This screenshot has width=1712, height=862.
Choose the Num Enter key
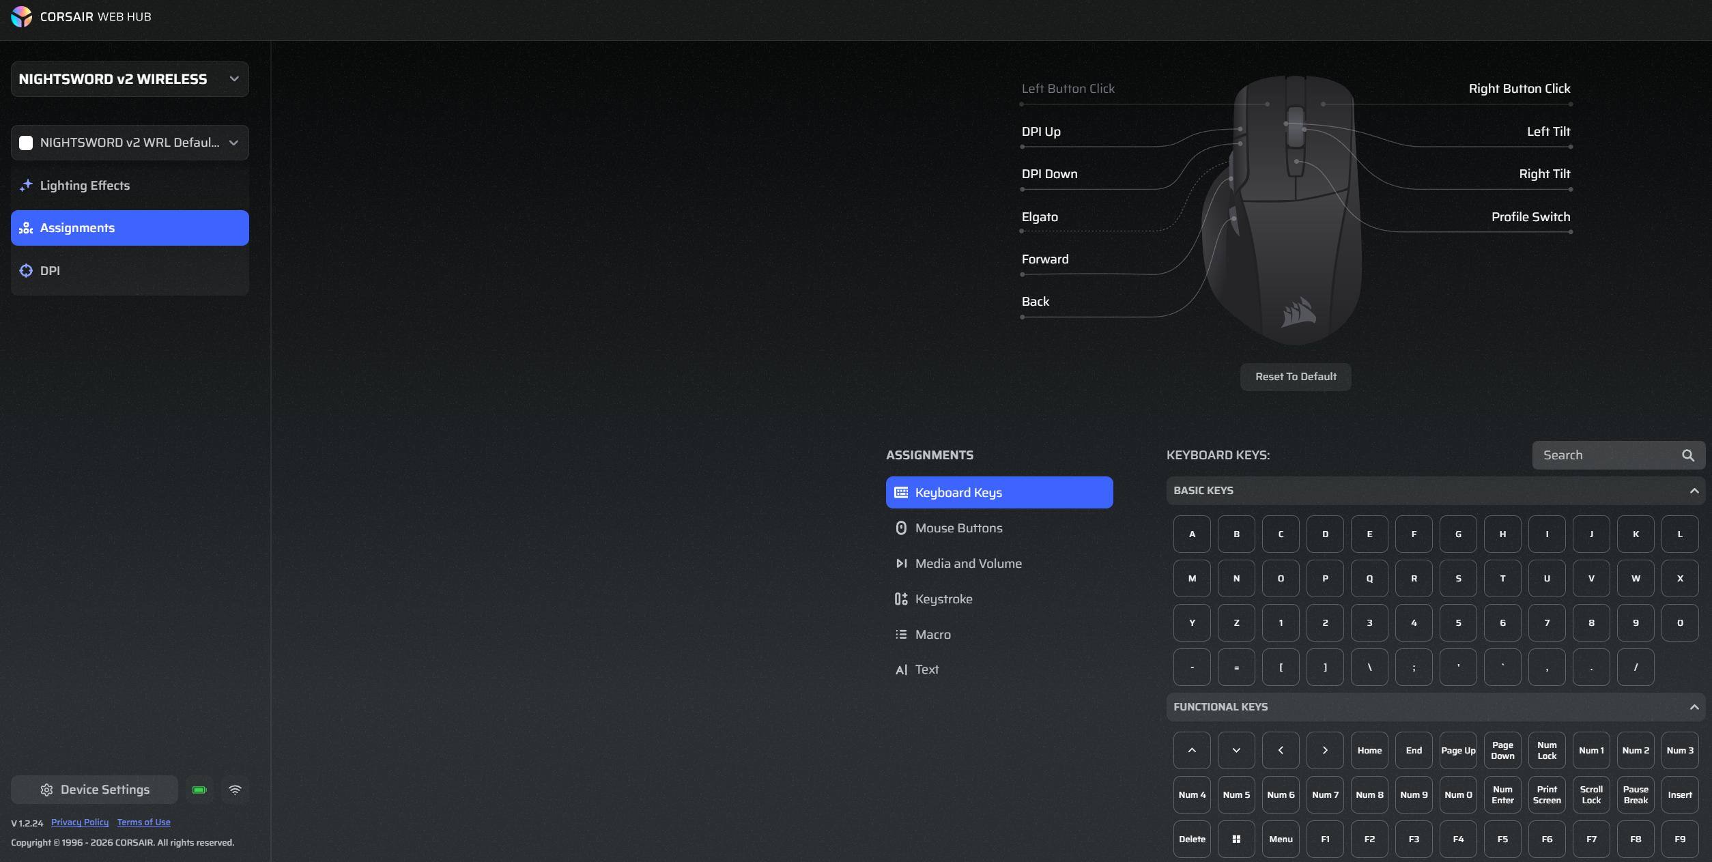click(1502, 794)
